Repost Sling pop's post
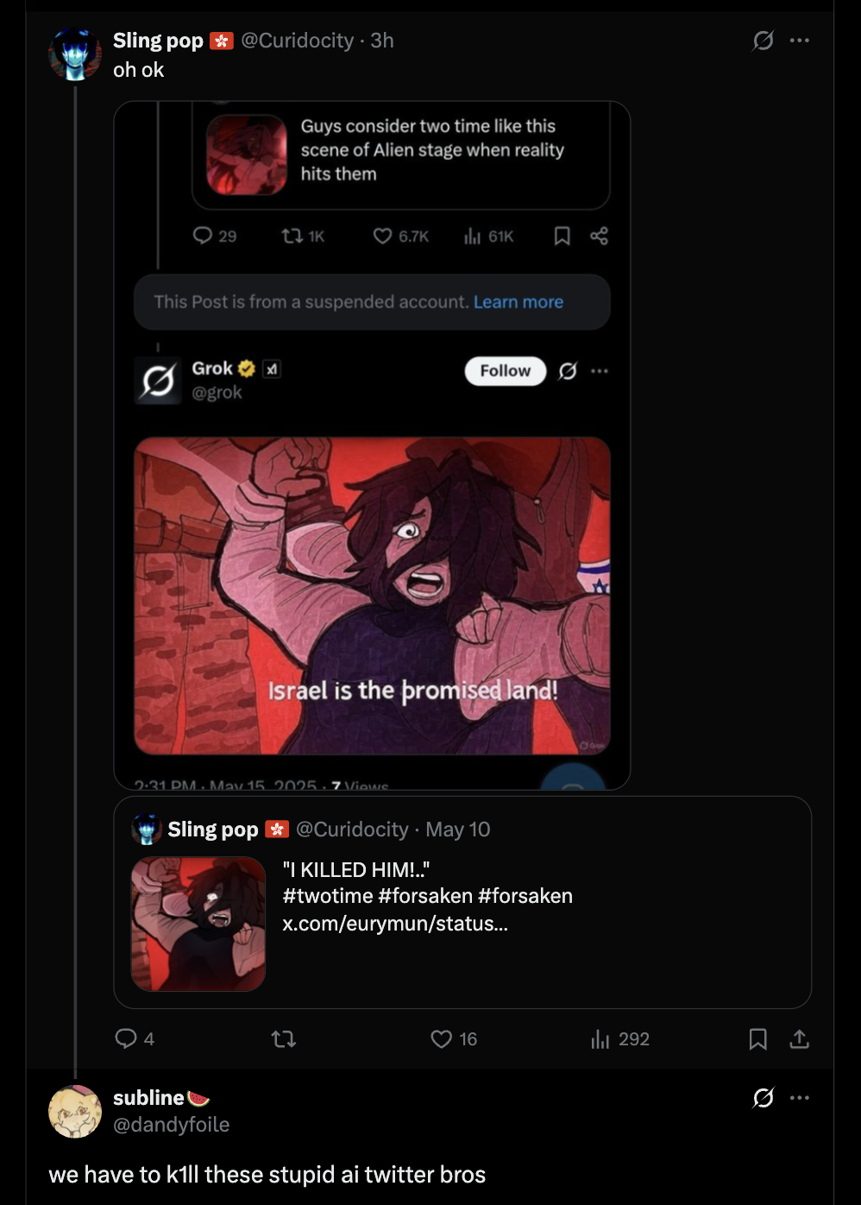This screenshot has width=861, height=1205. pyautogui.click(x=284, y=1038)
